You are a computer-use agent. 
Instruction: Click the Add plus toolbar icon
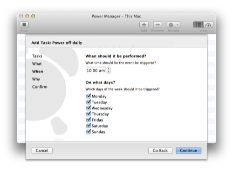click(144, 25)
